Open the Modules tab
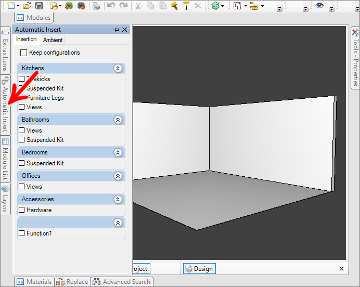 pos(34,18)
